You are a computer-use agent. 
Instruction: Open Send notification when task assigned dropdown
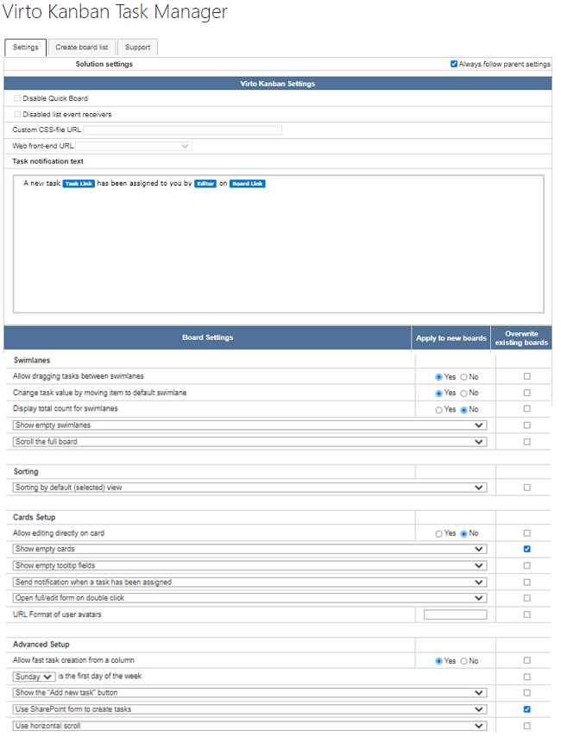point(249,583)
